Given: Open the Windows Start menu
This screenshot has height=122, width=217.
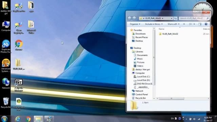Looking at the screenshot, I should point(4,119).
